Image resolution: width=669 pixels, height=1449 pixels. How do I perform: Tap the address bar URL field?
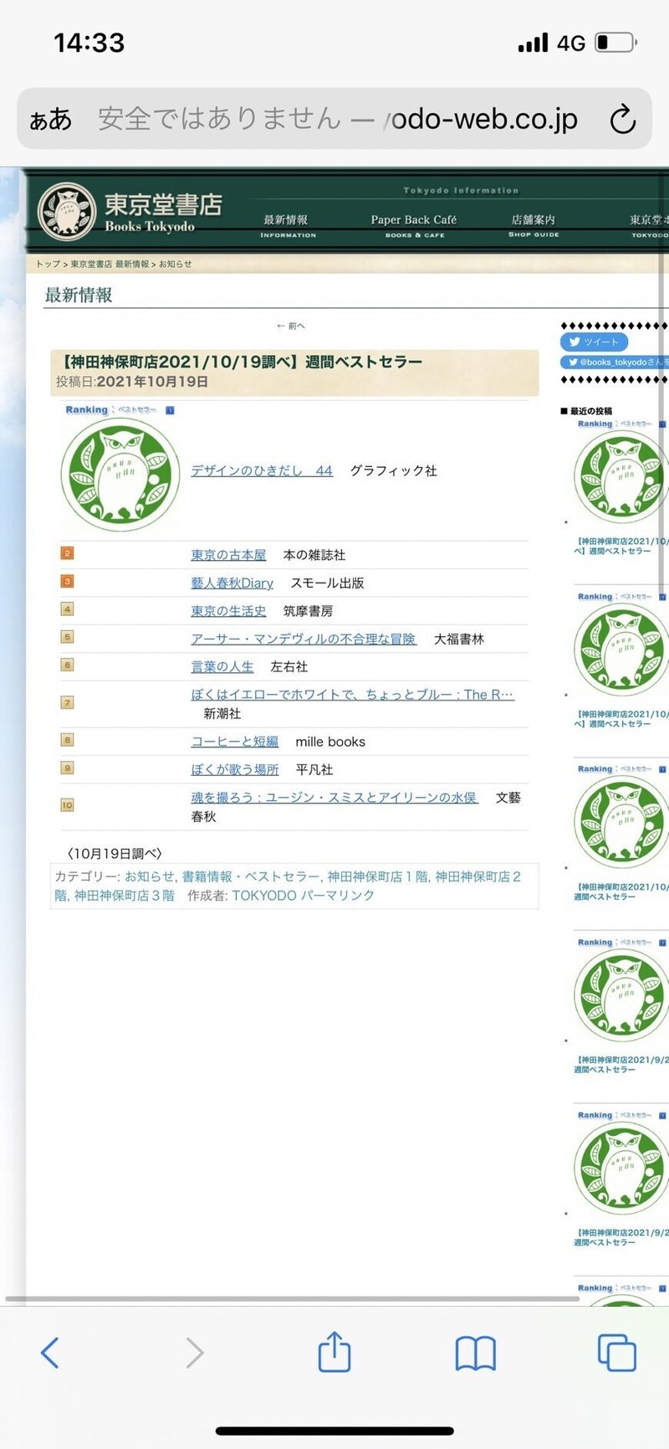coord(334,119)
